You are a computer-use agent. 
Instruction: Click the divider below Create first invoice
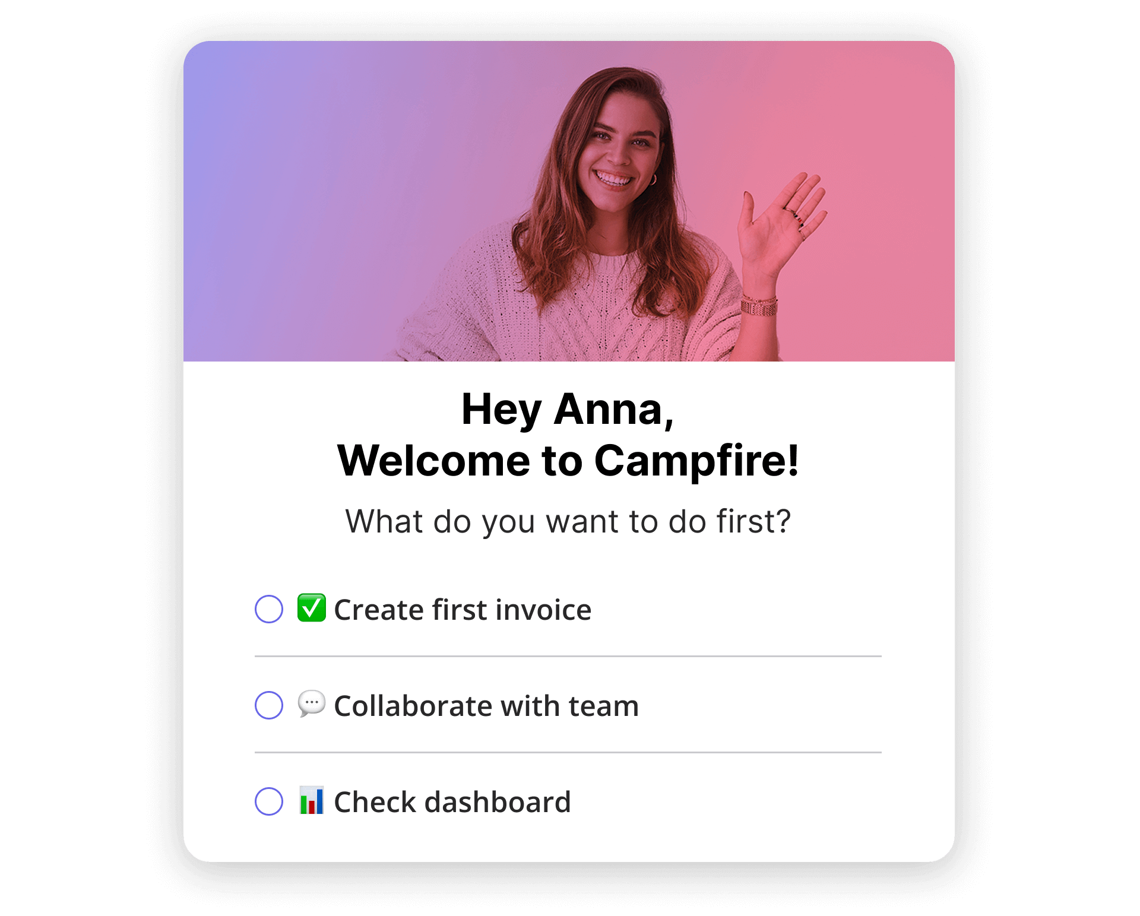pyautogui.click(x=568, y=657)
